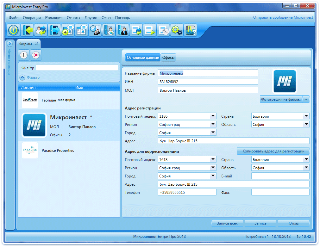
Task: Click the Запись всех button
Action: click(x=227, y=223)
